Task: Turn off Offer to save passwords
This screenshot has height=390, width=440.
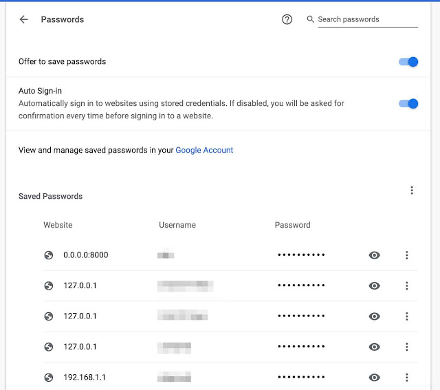Action: [408, 62]
